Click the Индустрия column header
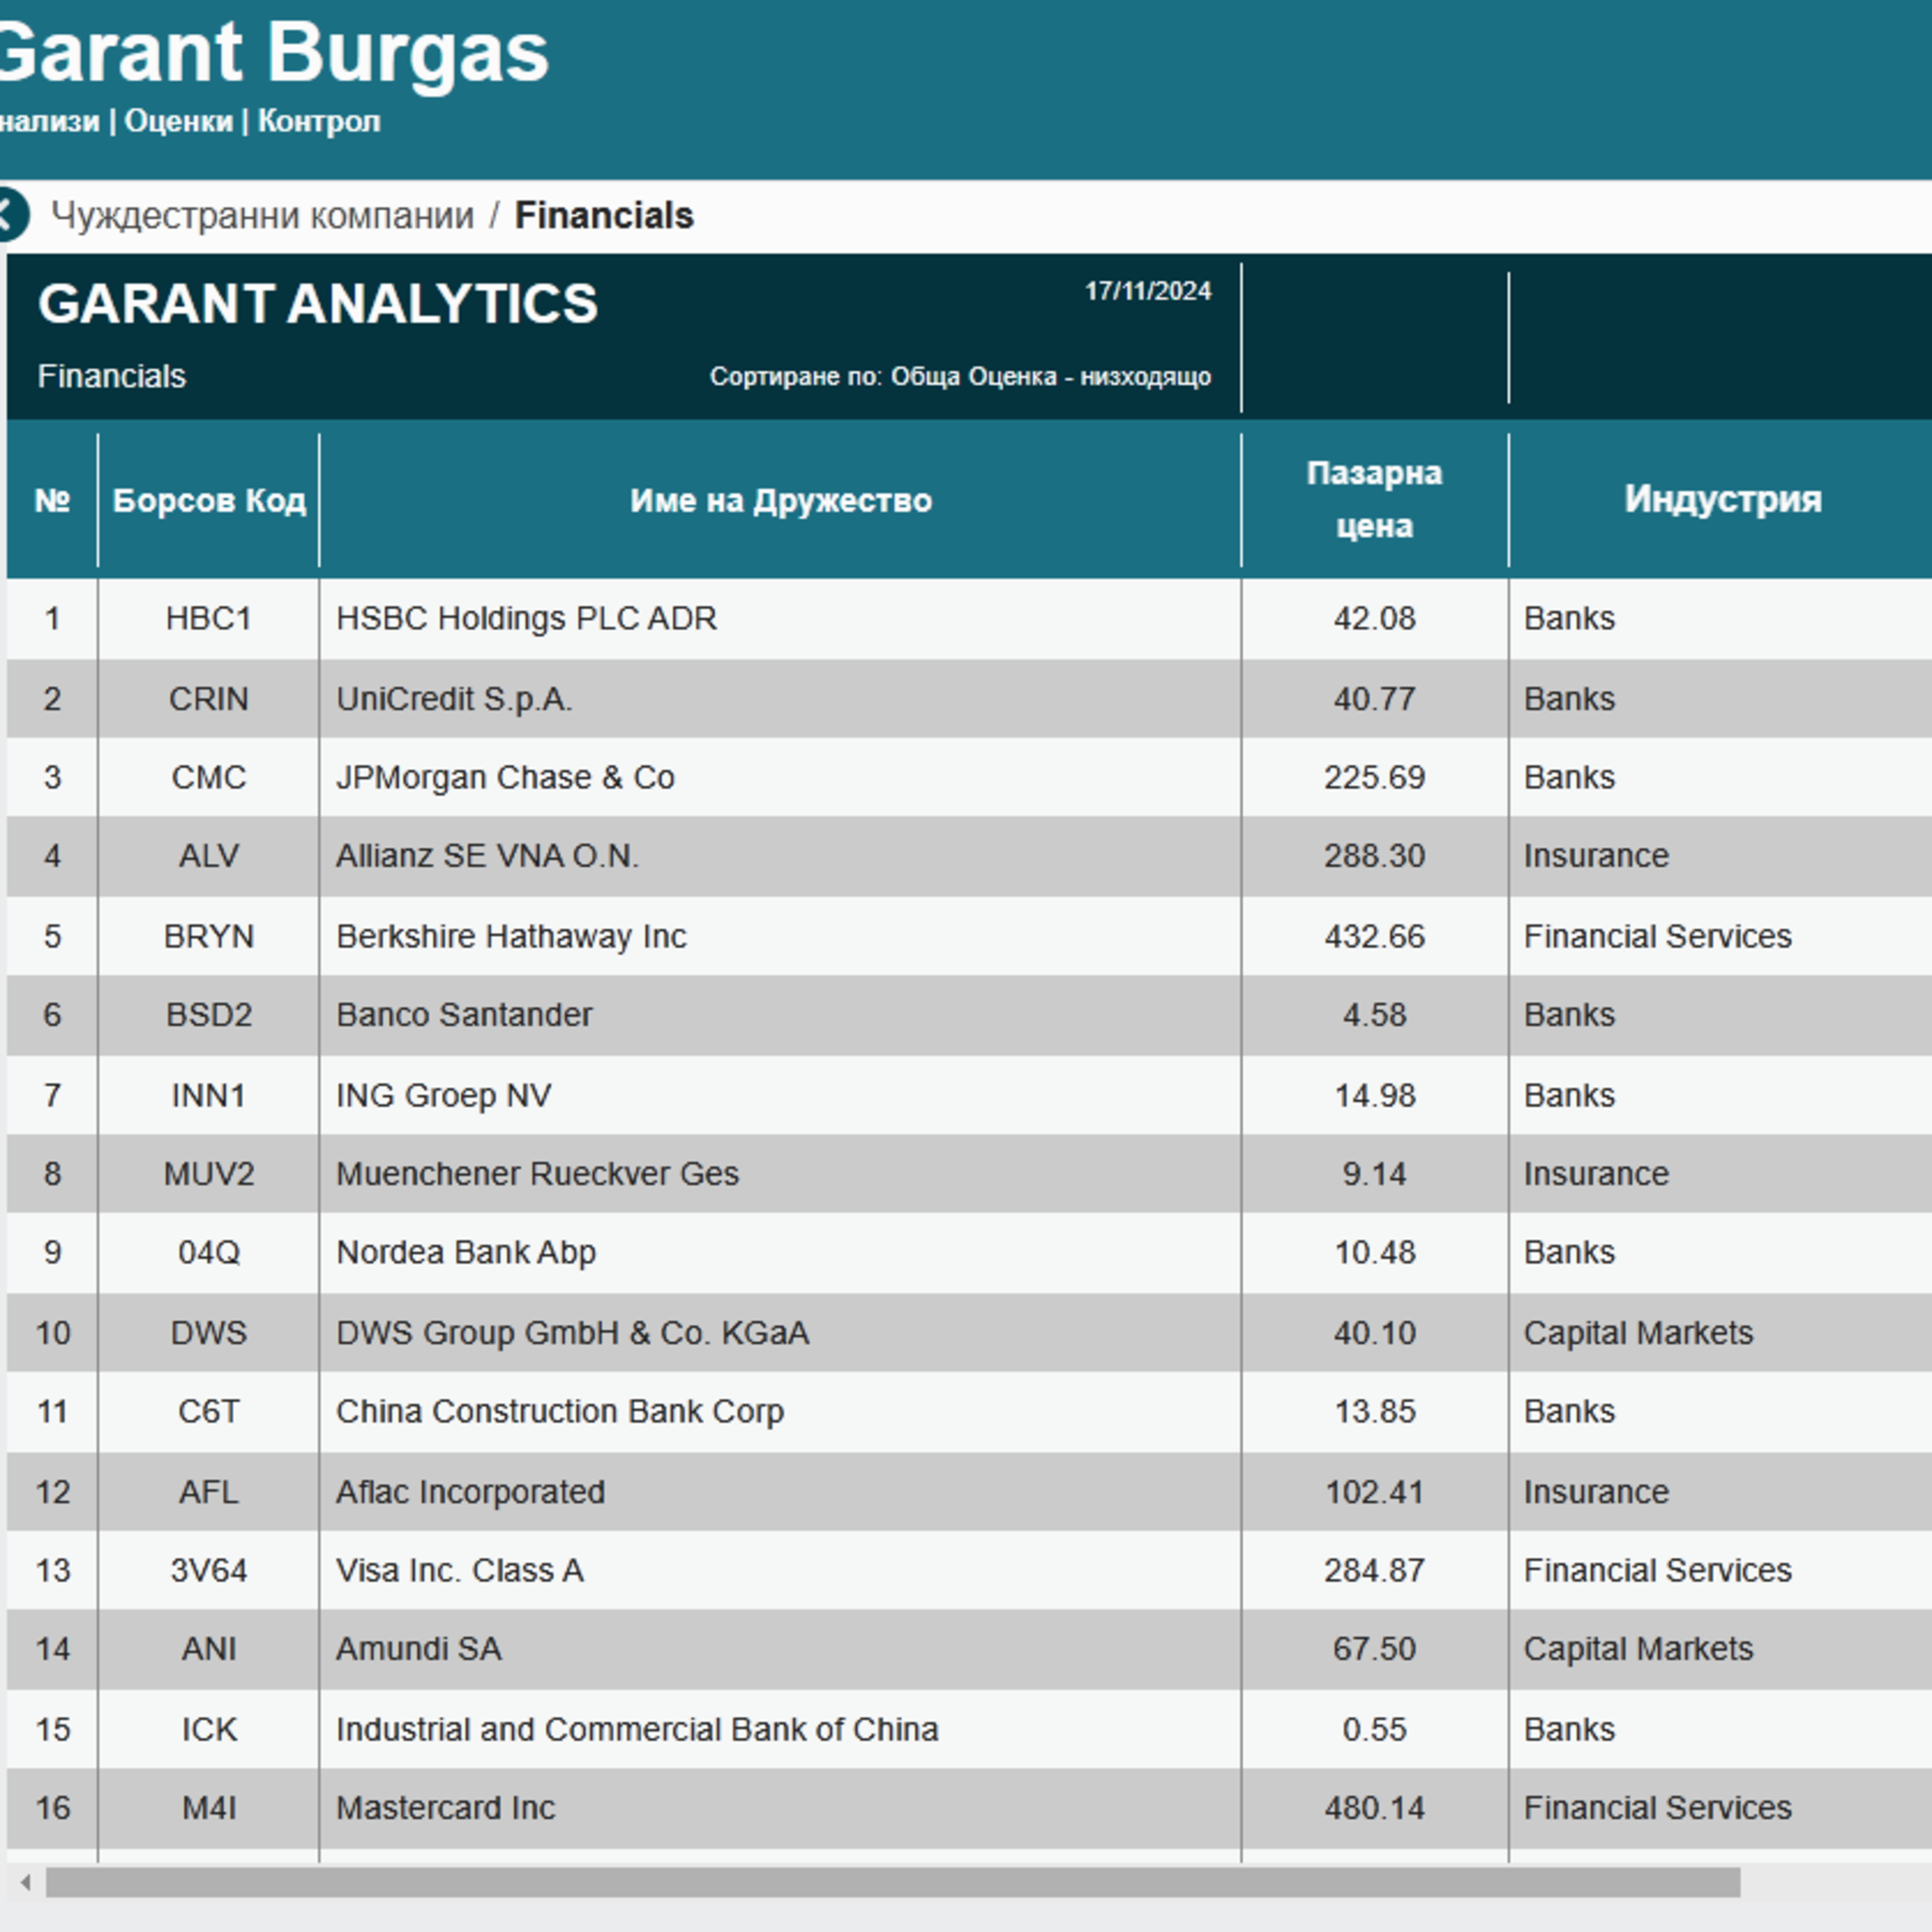1932x1932 pixels. click(1722, 499)
